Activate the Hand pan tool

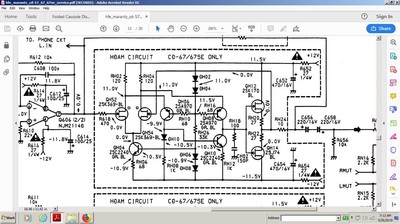[171, 29]
